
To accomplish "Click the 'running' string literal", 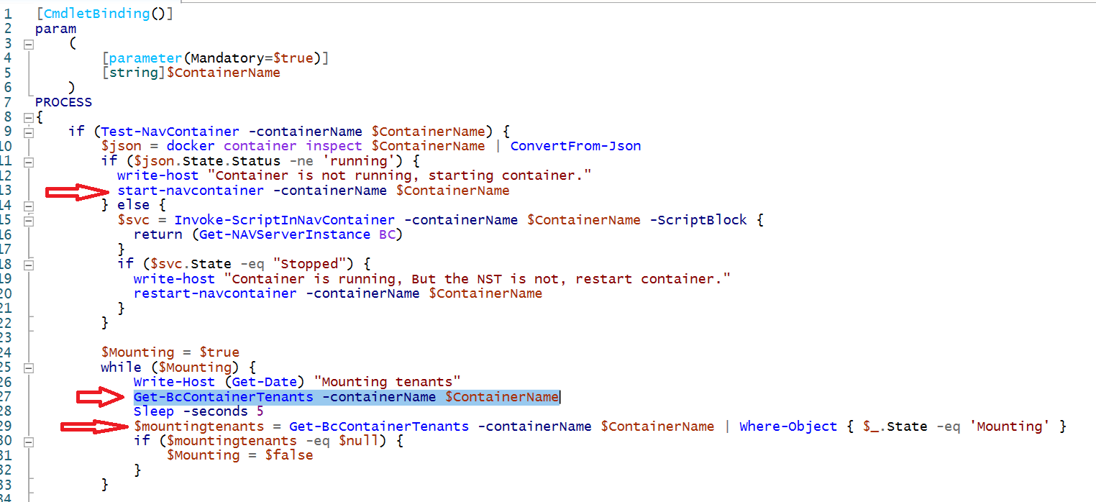I will click(367, 161).
